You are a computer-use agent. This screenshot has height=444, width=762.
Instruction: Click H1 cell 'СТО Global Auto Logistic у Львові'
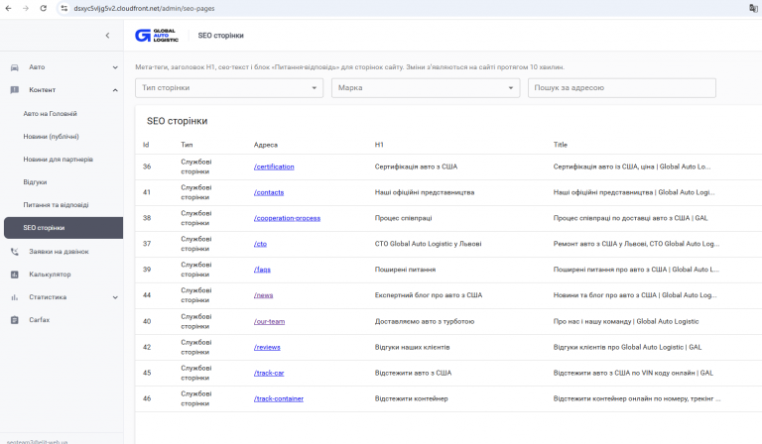click(x=428, y=244)
